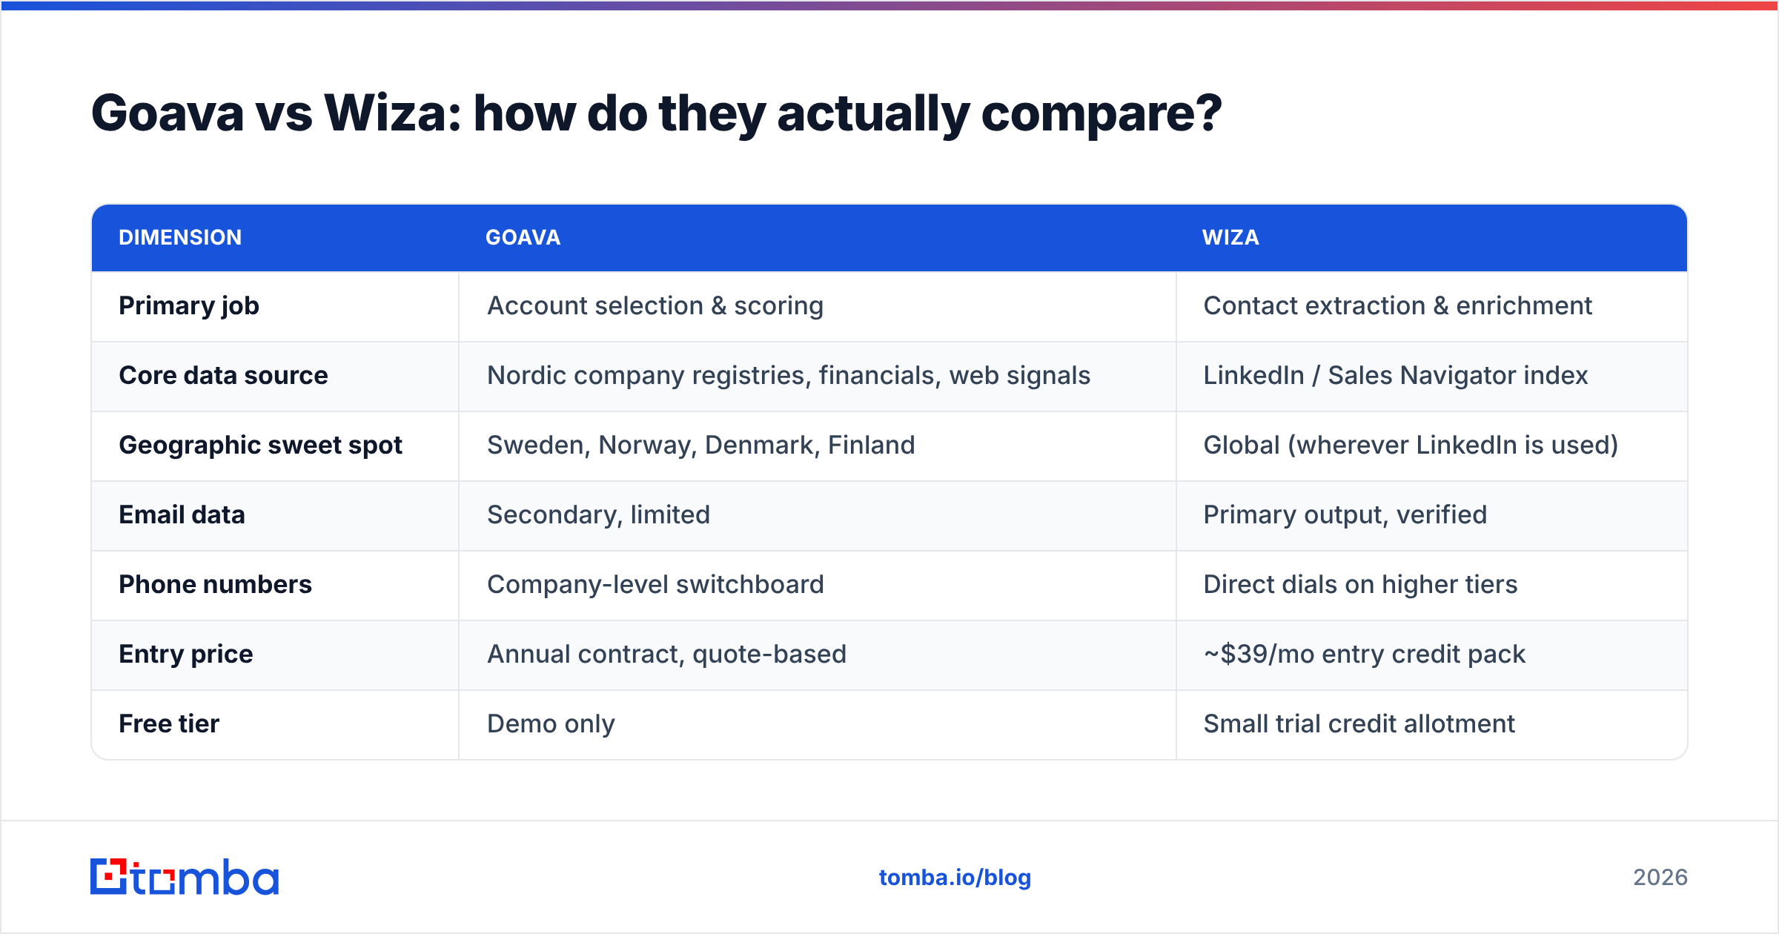Click the tomba logo icon
Screen dimensions: 1779x934
point(108,877)
